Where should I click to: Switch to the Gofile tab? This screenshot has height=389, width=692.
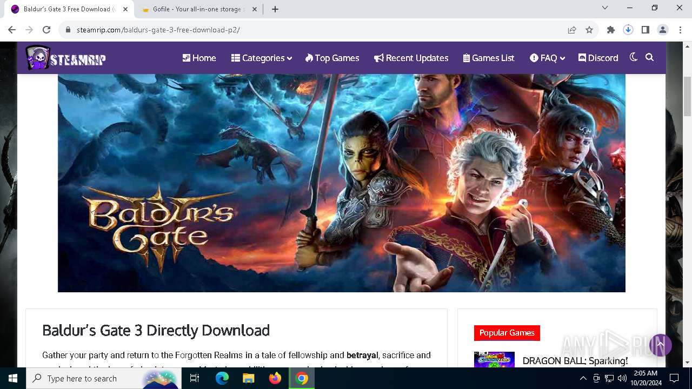[198, 9]
